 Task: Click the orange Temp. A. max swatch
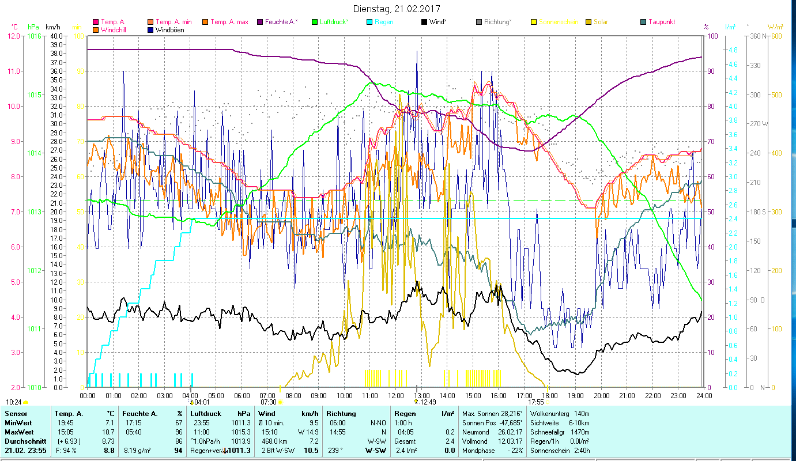point(205,22)
